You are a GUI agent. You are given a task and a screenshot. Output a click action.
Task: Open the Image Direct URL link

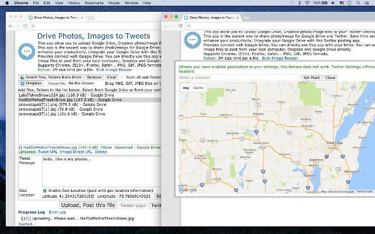76,152
